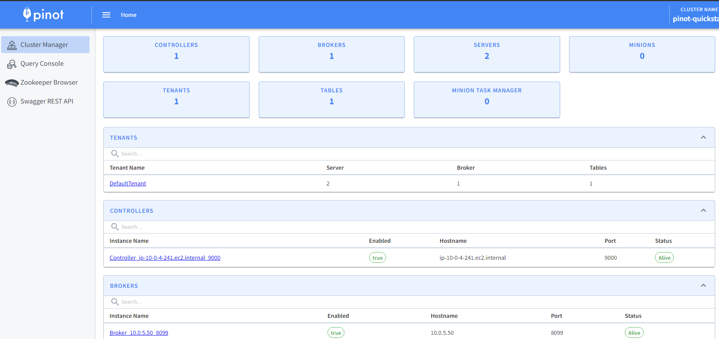Screen dimensions: 719x339
Task: Click the Controllers search magnifier icon
Action: [x=115, y=227]
